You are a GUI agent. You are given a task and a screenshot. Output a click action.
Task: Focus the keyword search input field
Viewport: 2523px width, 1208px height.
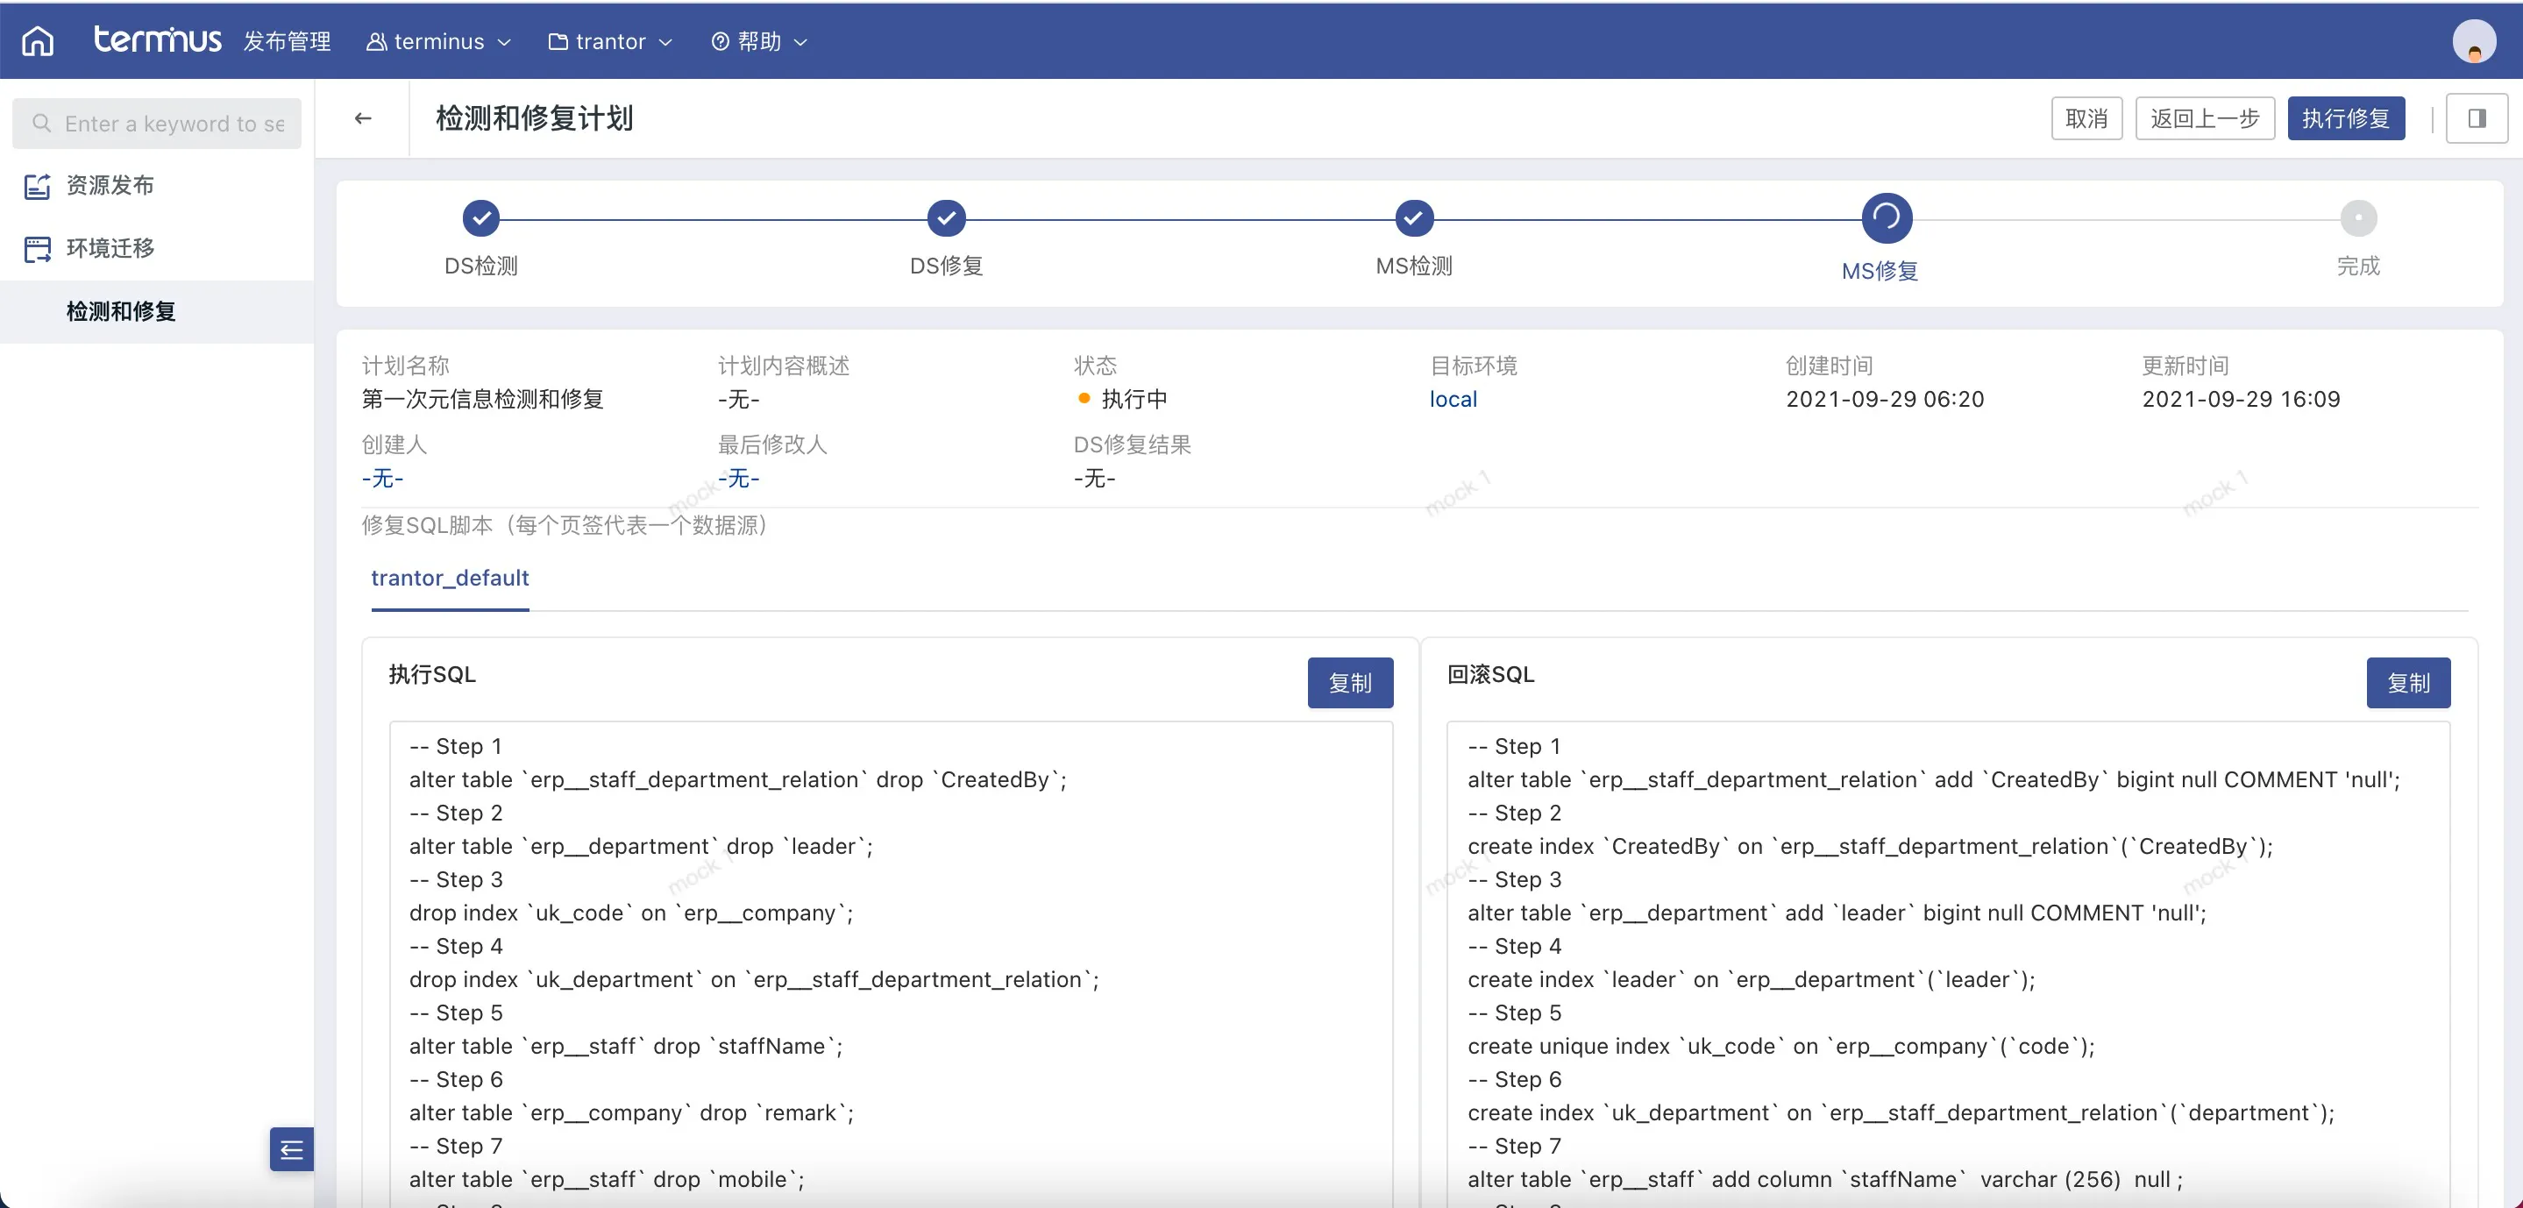tap(157, 124)
